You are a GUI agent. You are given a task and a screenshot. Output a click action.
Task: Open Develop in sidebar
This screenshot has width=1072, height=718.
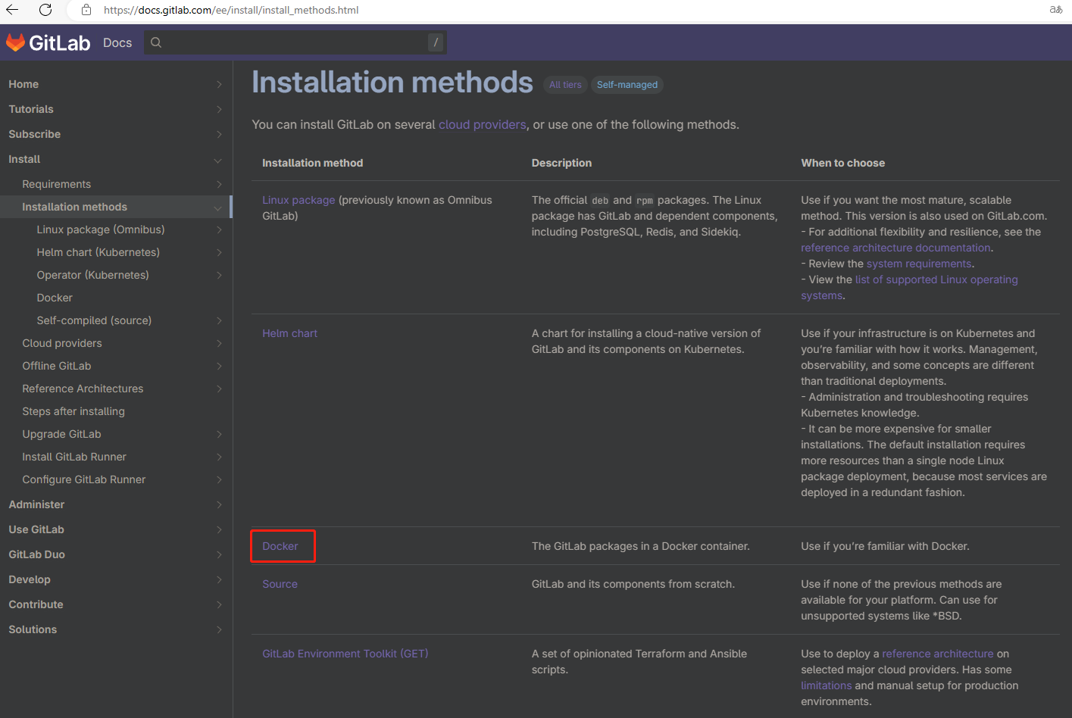click(30, 579)
